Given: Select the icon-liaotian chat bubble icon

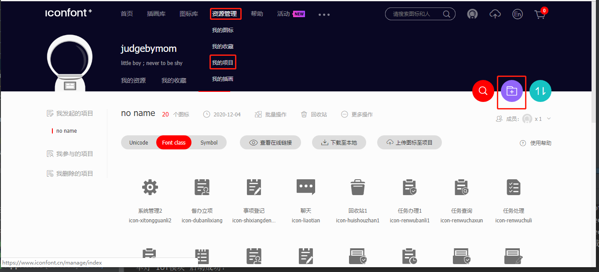Looking at the screenshot, I should [305, 187].
